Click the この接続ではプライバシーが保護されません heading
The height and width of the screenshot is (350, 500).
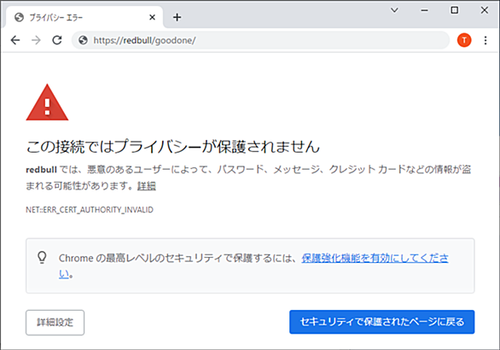pyautogui.click(x=173, y=147)
